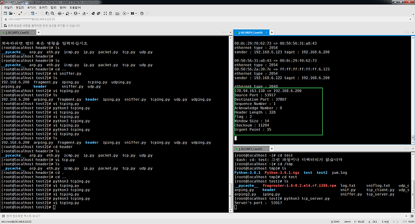Click the left pane vertical scrollbar

(230, 124)
